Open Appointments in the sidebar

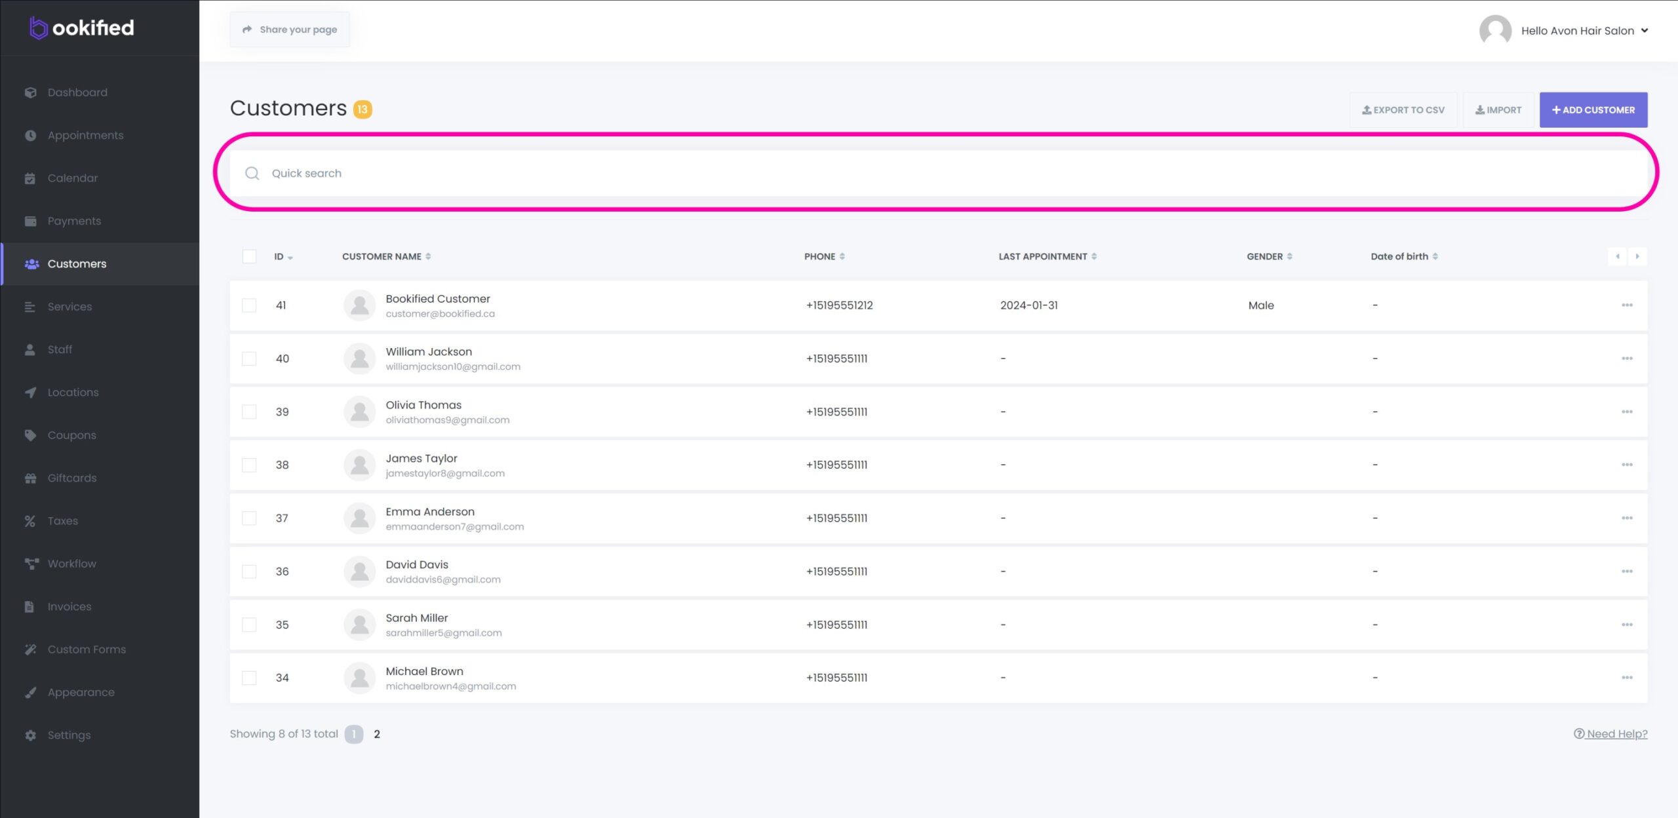pos(85,135)
